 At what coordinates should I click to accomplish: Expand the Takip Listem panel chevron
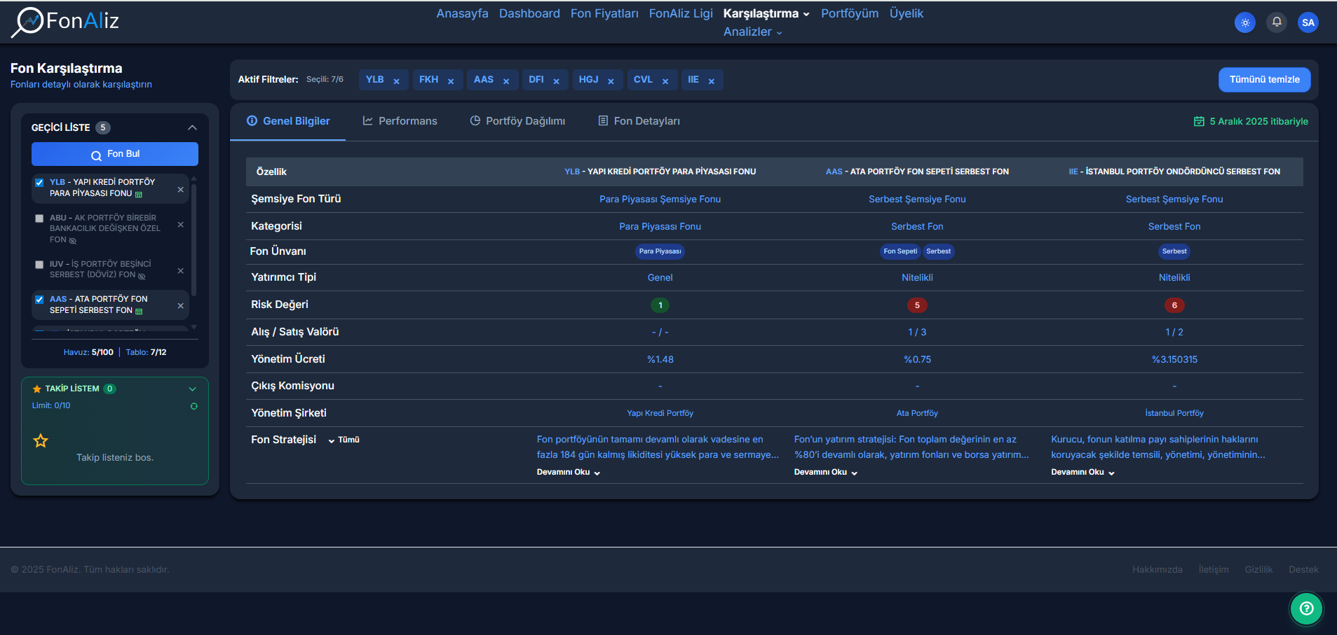pos(192,389)
